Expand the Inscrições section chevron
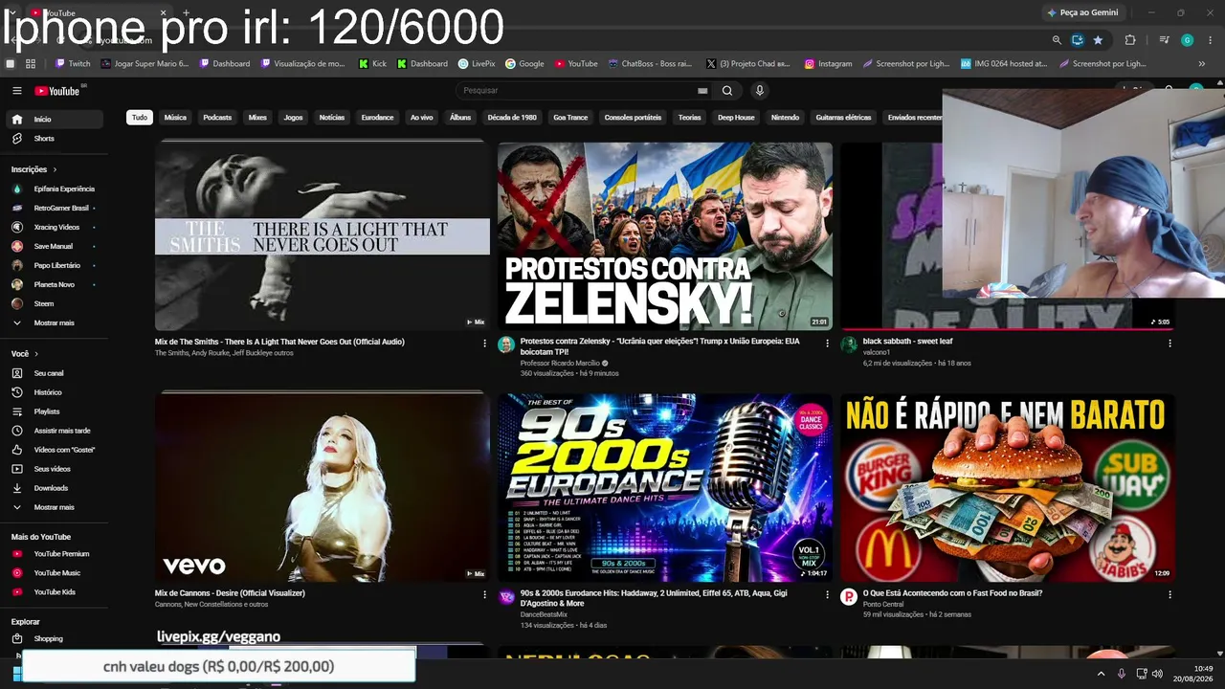 tap(56, 169)
